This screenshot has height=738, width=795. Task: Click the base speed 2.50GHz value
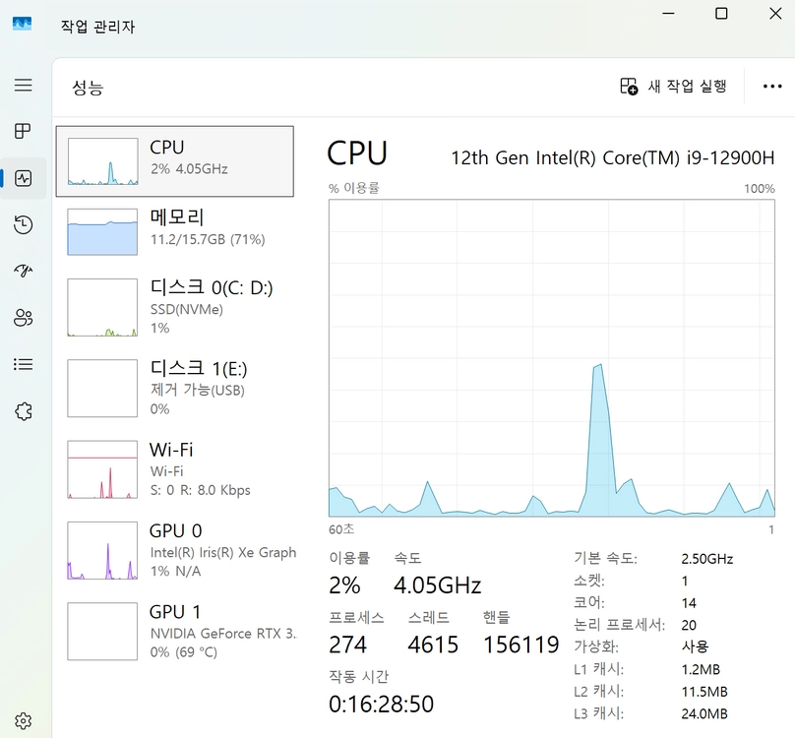(707, 559)
